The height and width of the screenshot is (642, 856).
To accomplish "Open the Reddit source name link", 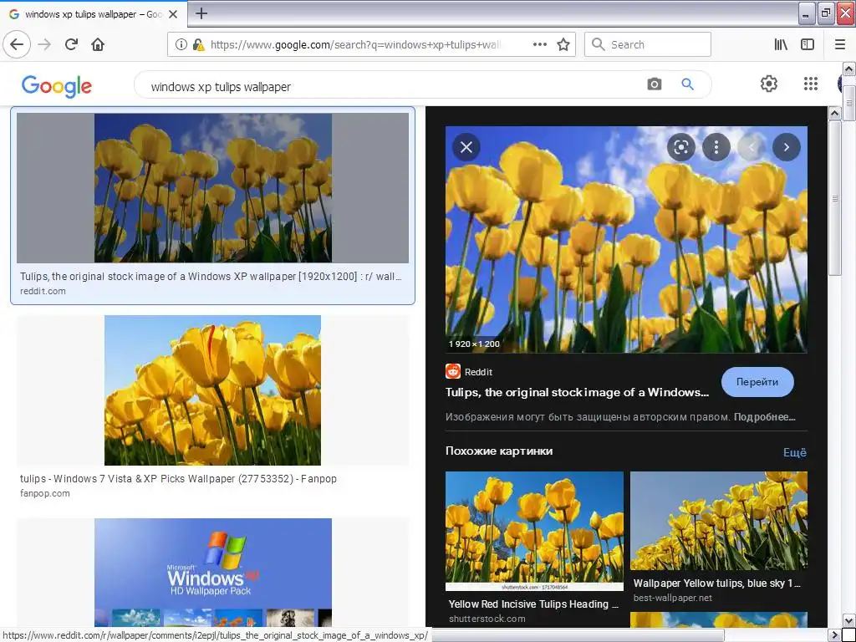I will 478,372.
